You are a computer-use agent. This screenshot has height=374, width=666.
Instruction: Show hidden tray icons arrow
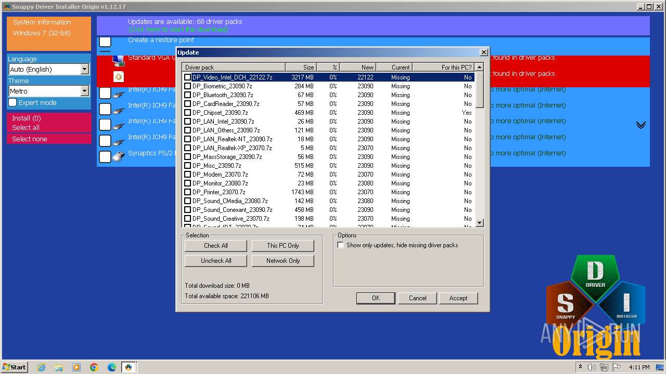[581, 367]
